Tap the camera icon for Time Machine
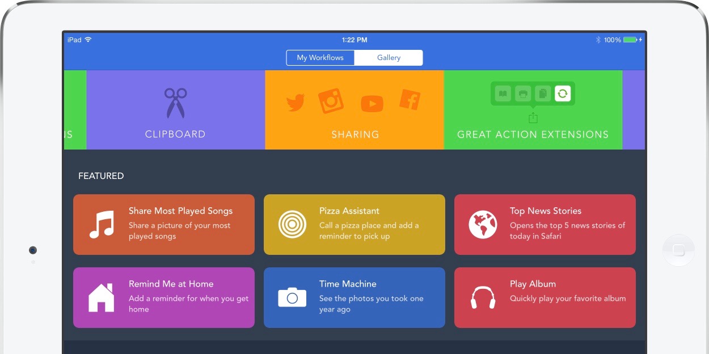 pos(292,297)
